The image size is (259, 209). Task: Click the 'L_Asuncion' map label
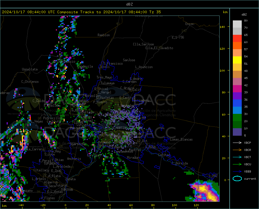tap(144, 67)
